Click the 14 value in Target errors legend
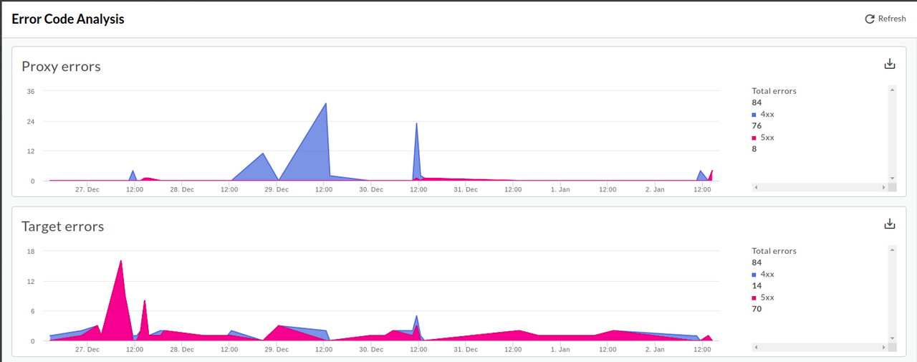Viewport: 917px width, 362px height. coord(757,285)
